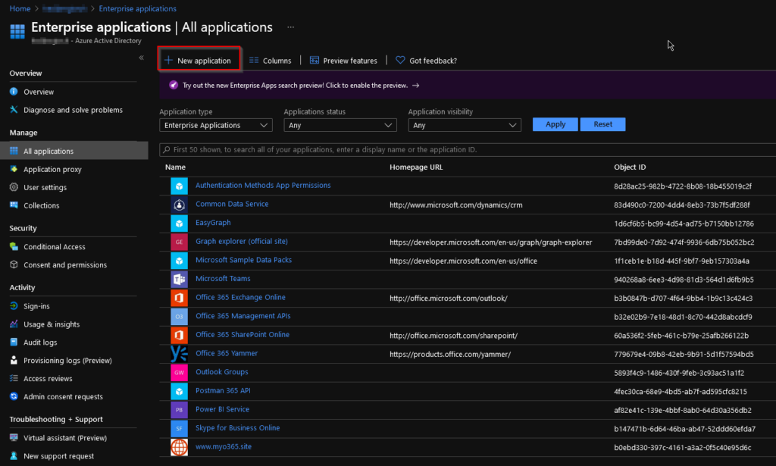Open User settings gear icon

[14, 187]
